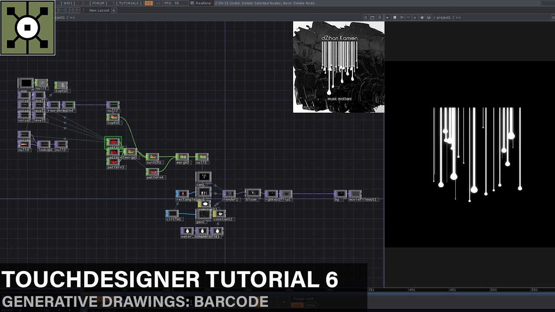Image resolution: width=555 pixels, height=312 pixels.
Task: Click the left pane 0 indicator button
Action: tap(366, 18)
